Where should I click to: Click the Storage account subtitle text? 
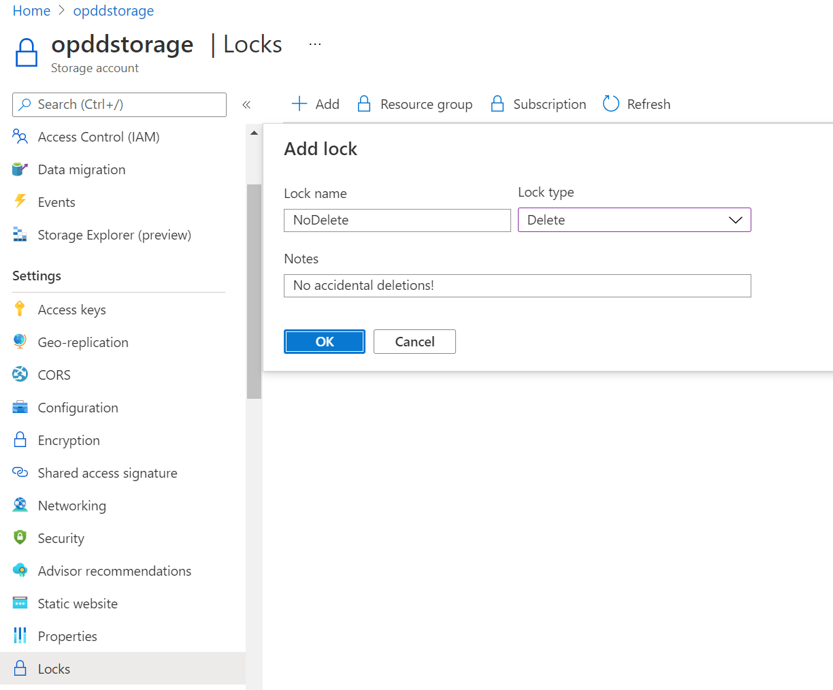[95, 68]
